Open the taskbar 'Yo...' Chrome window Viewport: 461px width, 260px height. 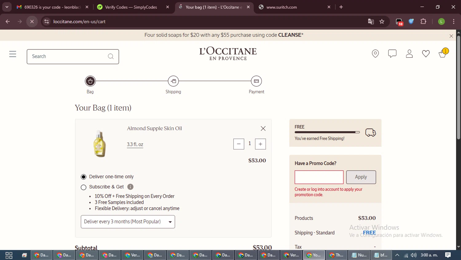pyautogui.click(x=314, y=255)
